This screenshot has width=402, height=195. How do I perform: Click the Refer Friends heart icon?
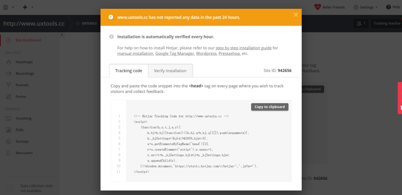click(318, 7)
